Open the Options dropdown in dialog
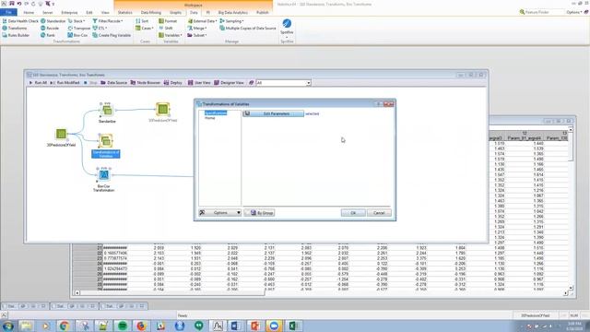Screen dimensions: 590x332 220,213
